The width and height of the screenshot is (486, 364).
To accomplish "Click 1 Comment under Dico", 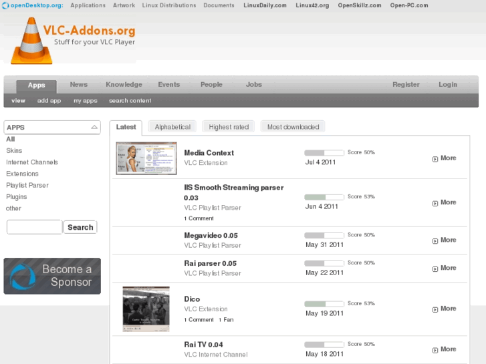I will pyautogui.click(x=199, y=320).
